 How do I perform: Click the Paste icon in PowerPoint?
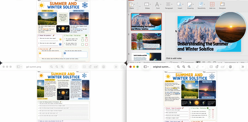pyautogui.click(x=131, y=4)
